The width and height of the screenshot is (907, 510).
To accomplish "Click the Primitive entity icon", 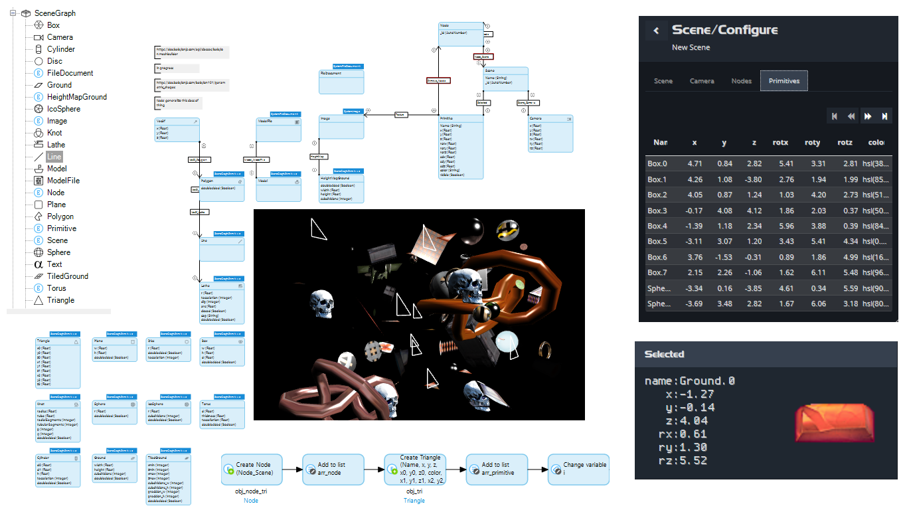I will click(x=39, y=228).
